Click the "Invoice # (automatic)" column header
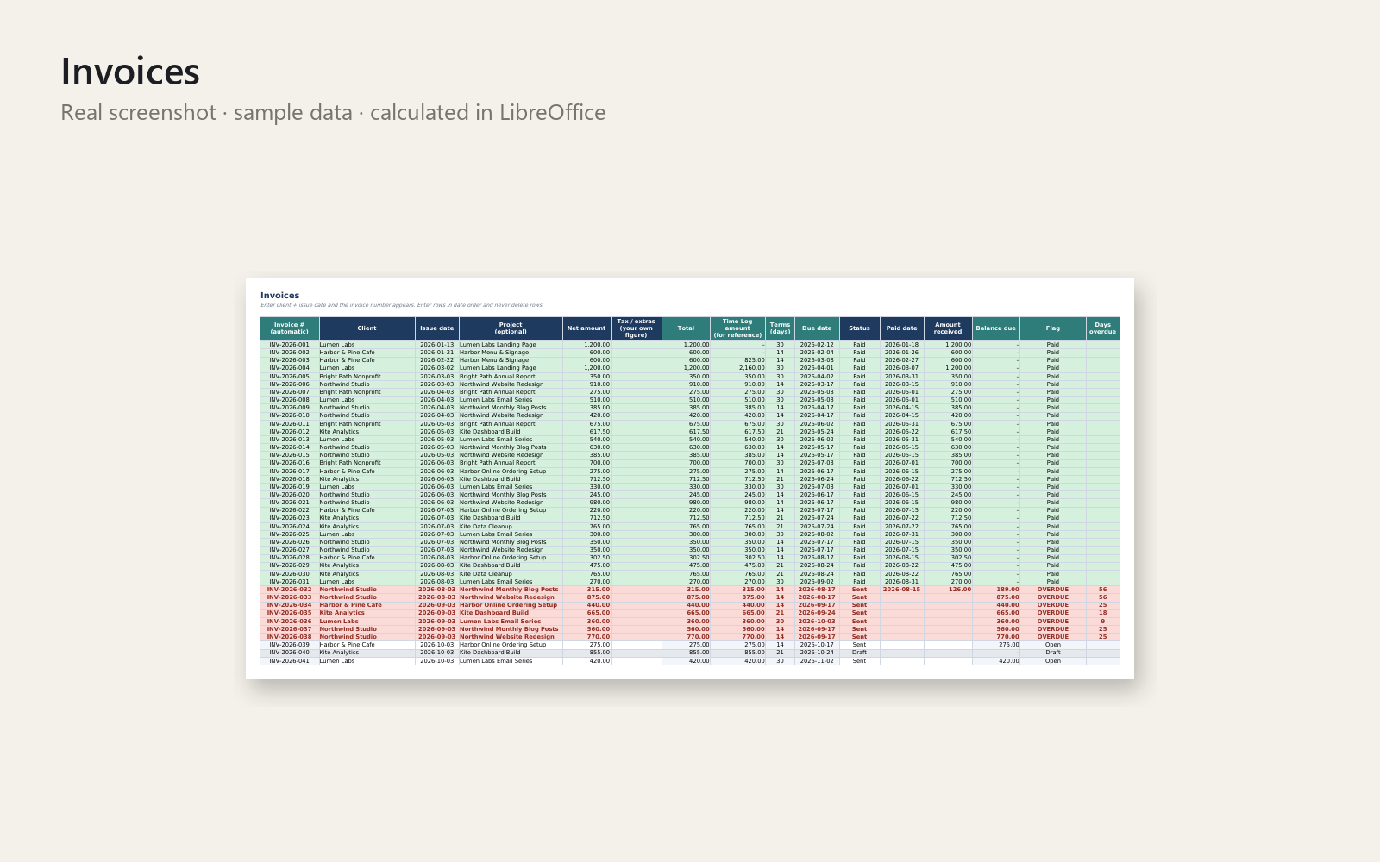1380x862 pixels. point(290,328)
